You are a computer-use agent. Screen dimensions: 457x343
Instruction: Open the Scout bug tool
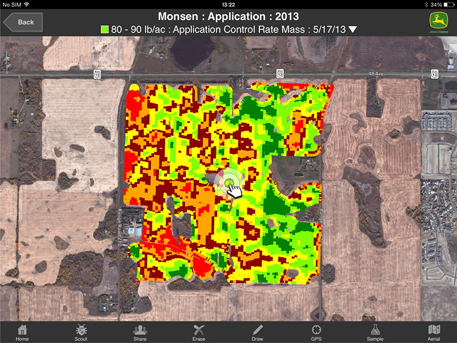(81, 332)
